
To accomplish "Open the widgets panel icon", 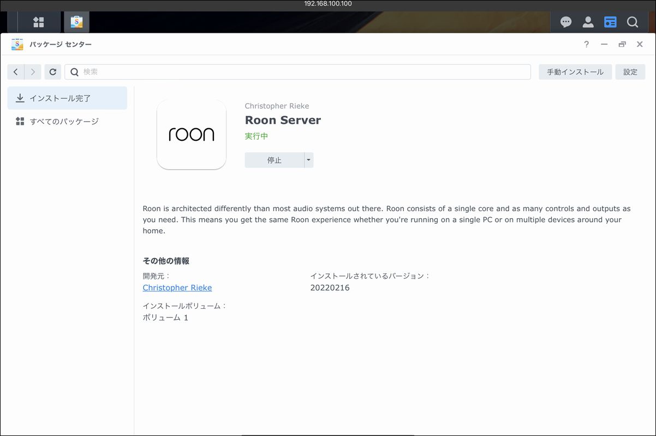I will [x=610, y=22].
